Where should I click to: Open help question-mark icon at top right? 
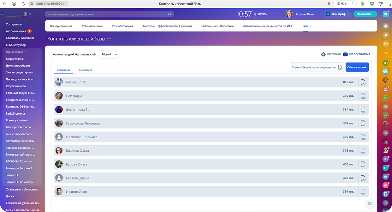[x=386, y=14]
